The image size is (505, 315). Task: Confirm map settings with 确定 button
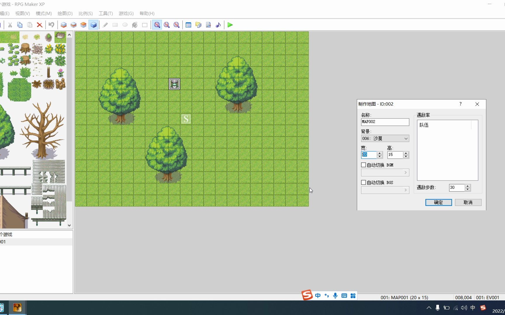tap(438, 202)
